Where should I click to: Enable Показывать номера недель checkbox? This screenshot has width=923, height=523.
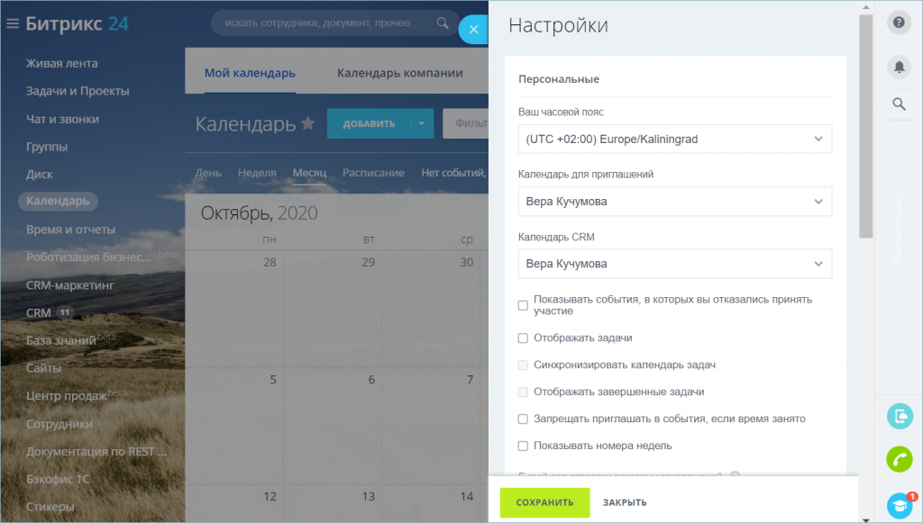523,446
